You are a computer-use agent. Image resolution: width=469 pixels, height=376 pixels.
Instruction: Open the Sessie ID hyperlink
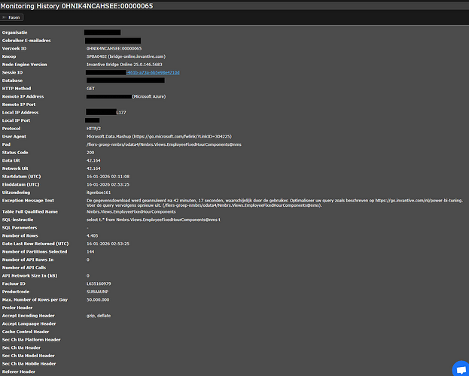(x=157, y=72)
